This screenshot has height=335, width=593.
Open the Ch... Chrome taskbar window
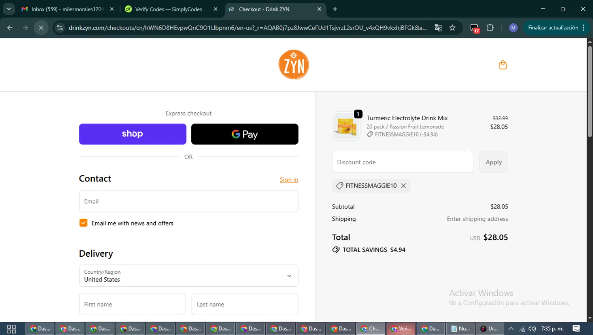[x=371, y=329]
